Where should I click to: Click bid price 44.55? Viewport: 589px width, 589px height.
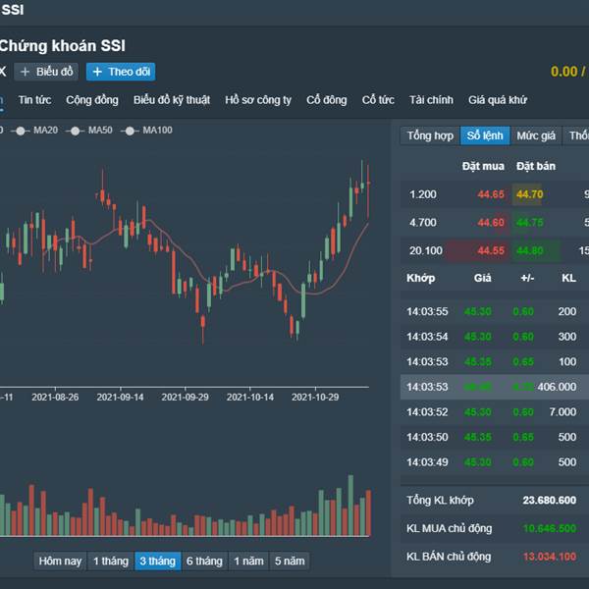(x=491, y=250)
